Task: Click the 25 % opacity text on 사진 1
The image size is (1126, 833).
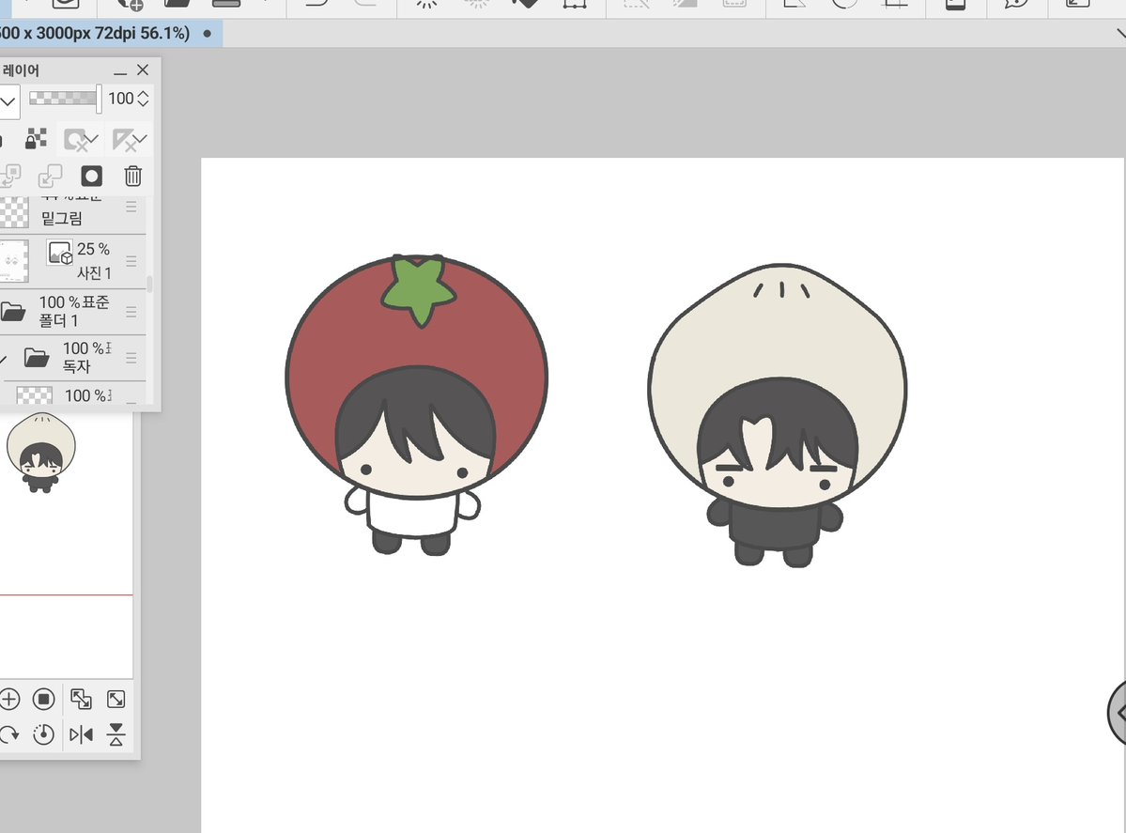Action: pyautogui.click(x=93, y=249)
